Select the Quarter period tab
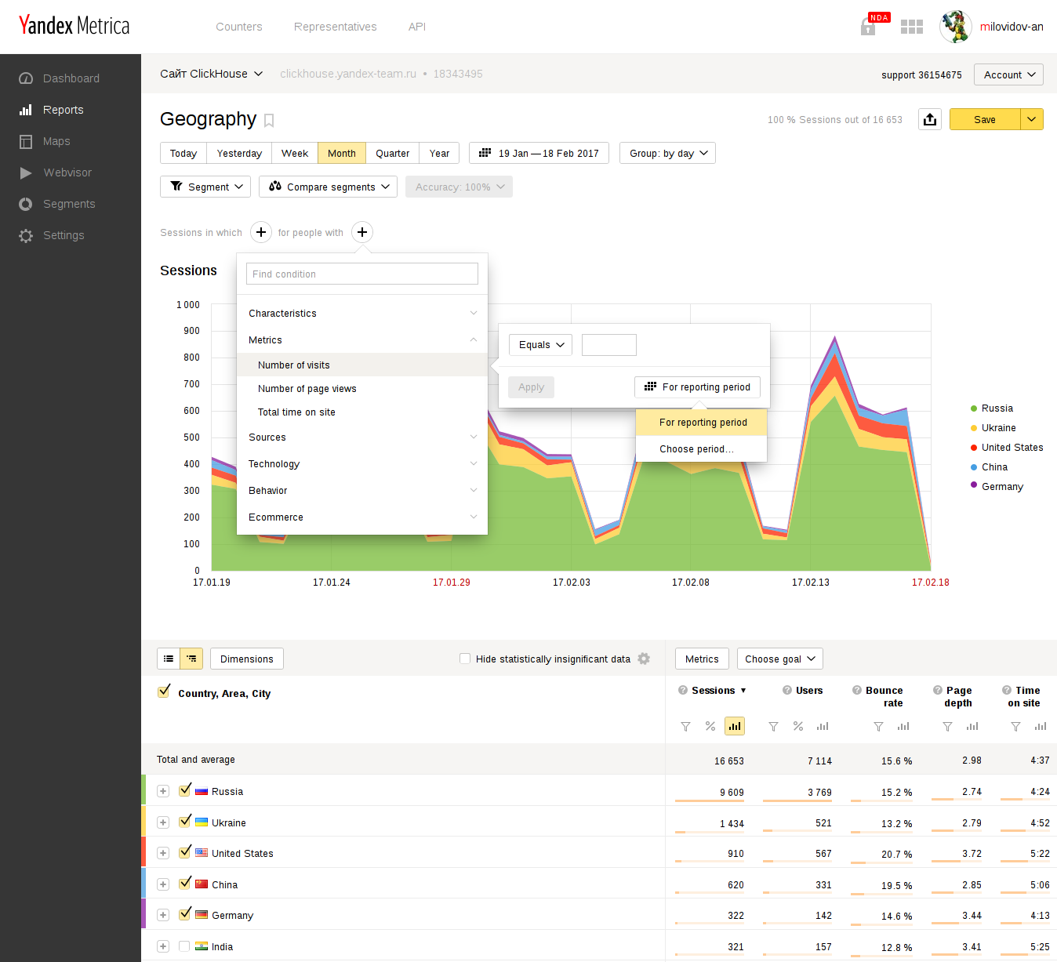This screenshot has width=1057, height=962. (x=392, y=153)
